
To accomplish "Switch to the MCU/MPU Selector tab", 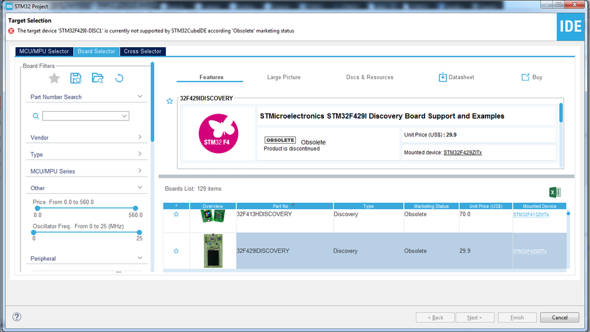I will click(44, 51).
